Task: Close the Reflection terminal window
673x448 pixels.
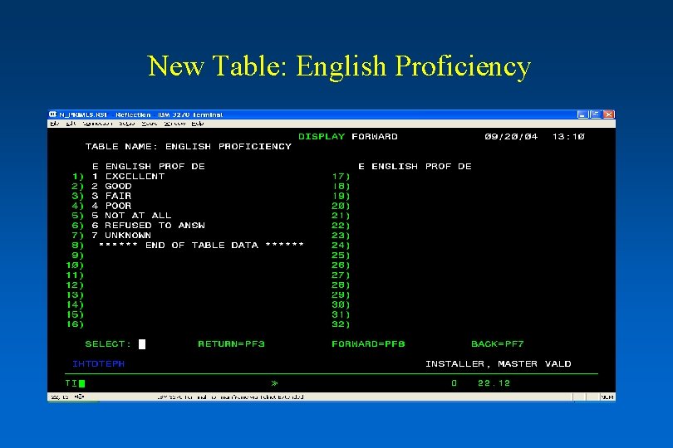Action: click(x=609, y=114)
